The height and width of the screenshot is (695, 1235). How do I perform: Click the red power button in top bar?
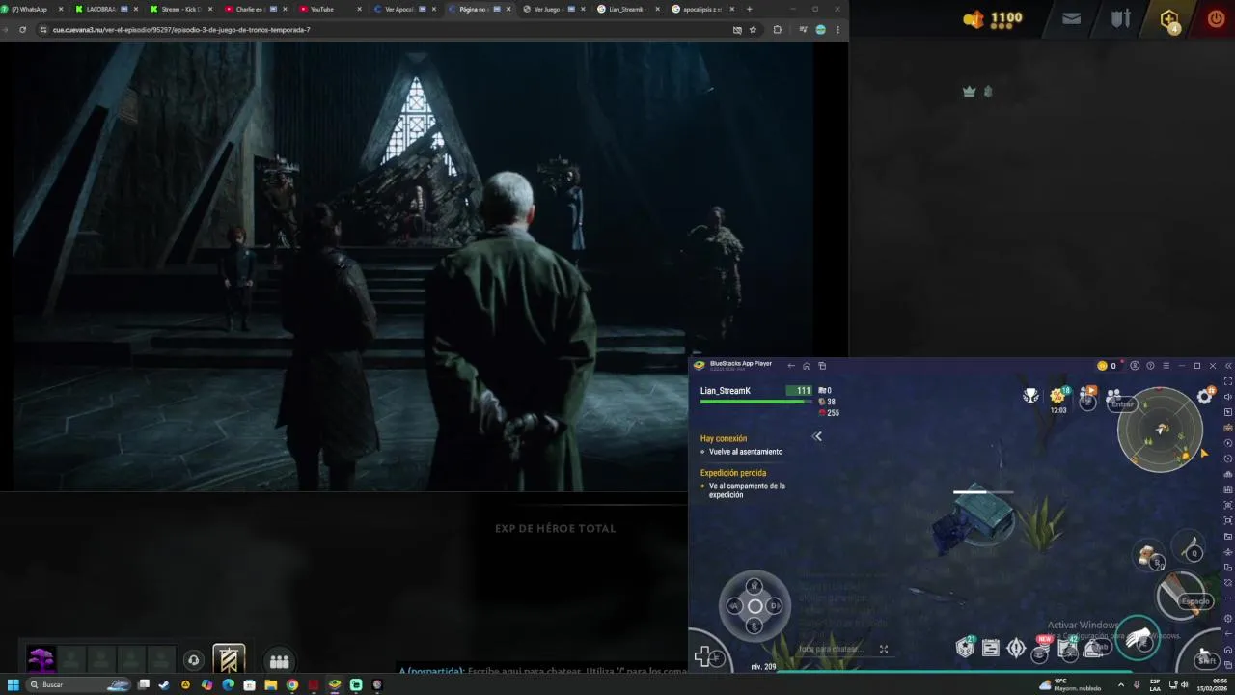(1216, 18)
